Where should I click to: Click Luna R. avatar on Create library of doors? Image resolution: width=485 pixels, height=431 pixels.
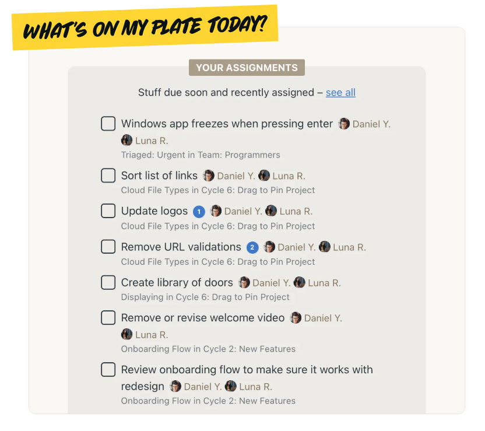299,282
